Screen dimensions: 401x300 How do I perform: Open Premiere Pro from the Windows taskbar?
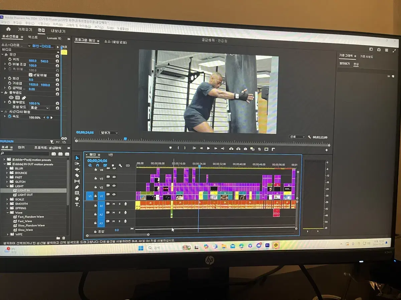point(267,246)
